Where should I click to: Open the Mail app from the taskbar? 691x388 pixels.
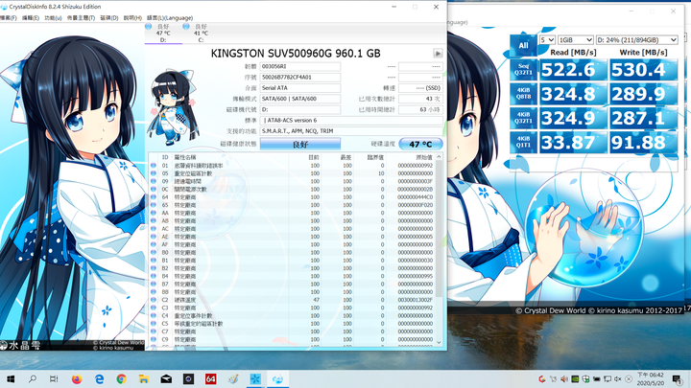[x=166, y=378]
